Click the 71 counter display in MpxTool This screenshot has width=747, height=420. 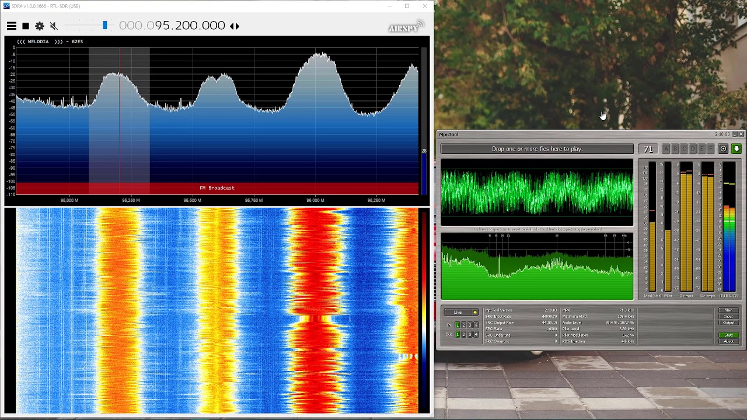tap(648, 149)
